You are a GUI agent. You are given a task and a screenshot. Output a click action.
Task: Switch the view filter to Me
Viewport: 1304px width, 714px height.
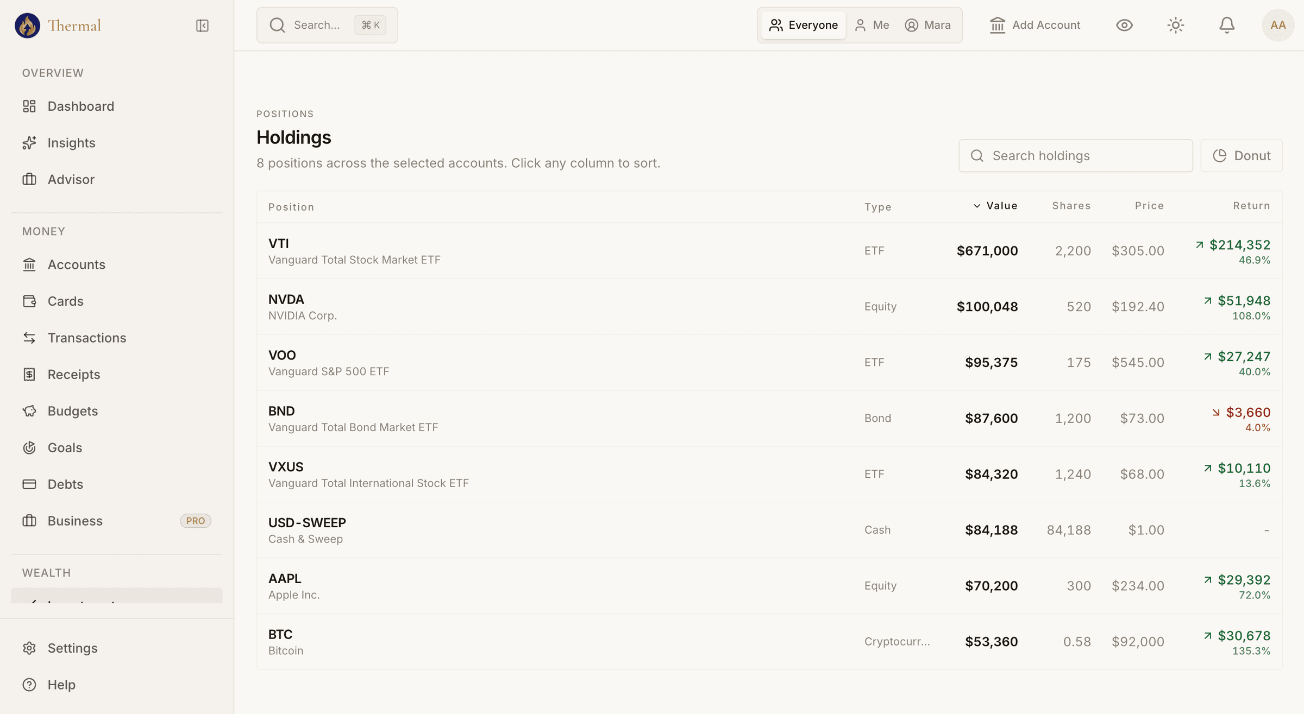pyautogui.click(x=872, y=25)
